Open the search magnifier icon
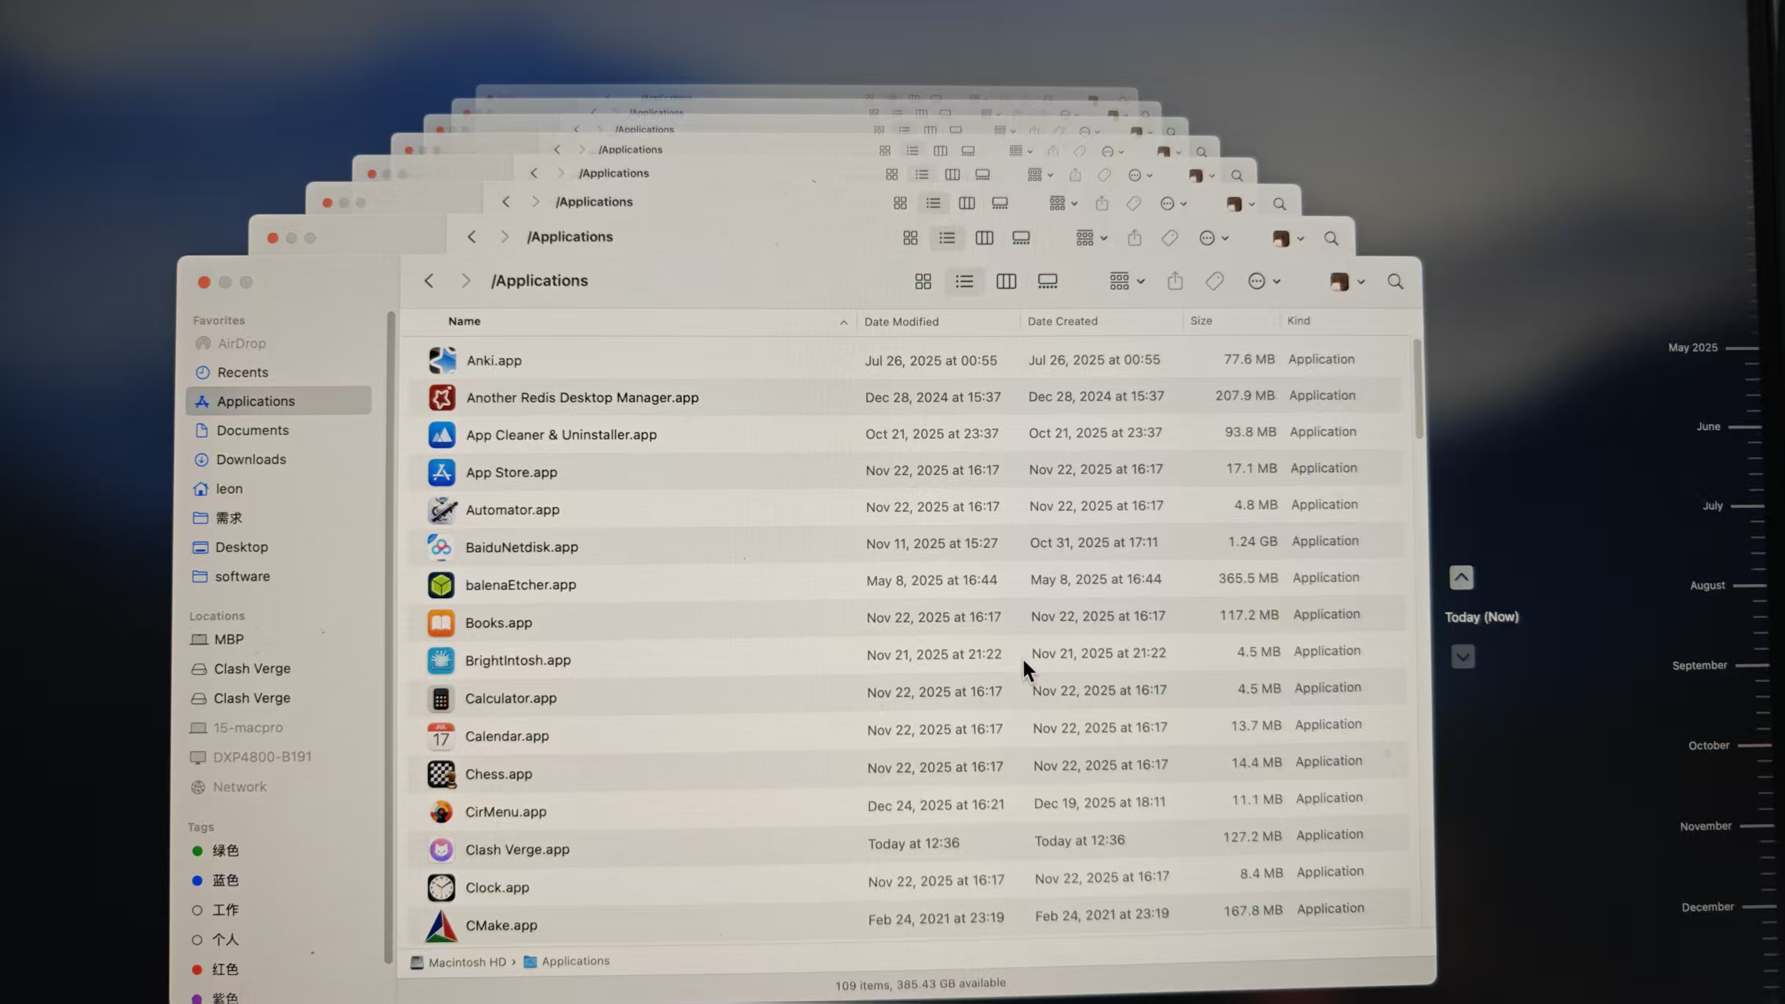Screen dimensions: 1785x1004 click(x=1395, y=282)
